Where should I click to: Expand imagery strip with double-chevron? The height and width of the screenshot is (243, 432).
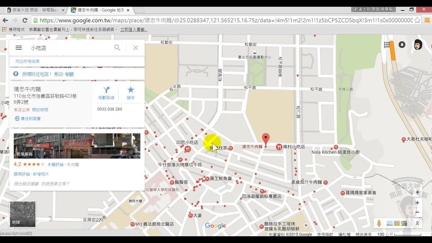[417, 223]
